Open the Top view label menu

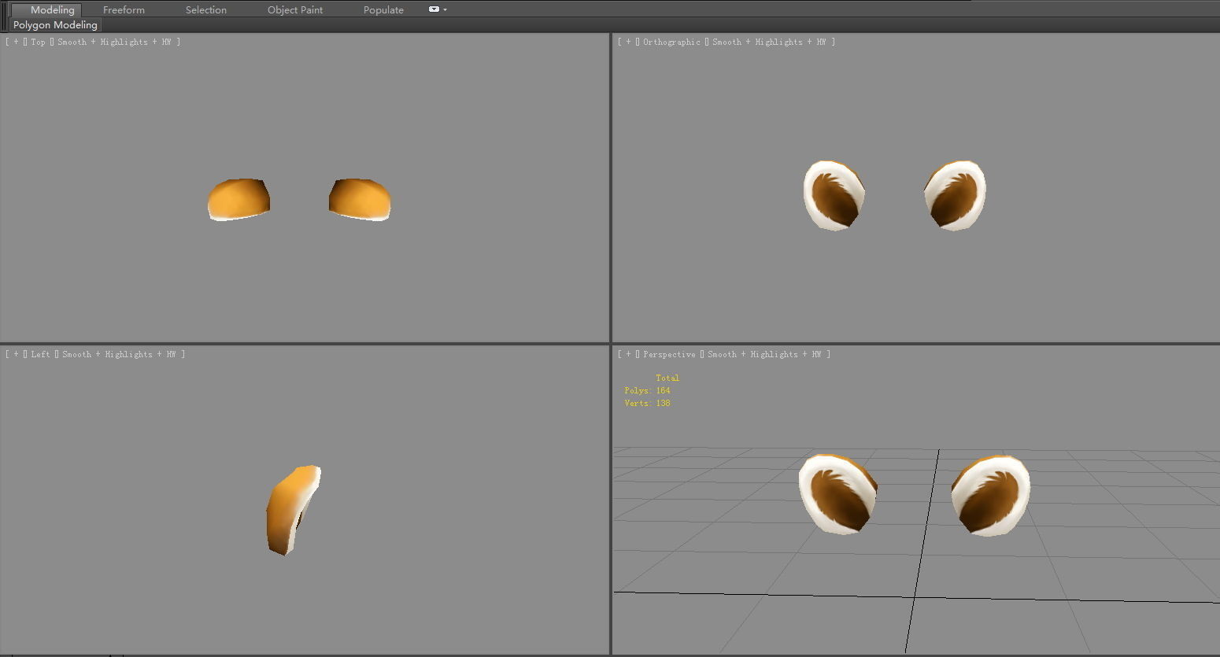[38, 42]
